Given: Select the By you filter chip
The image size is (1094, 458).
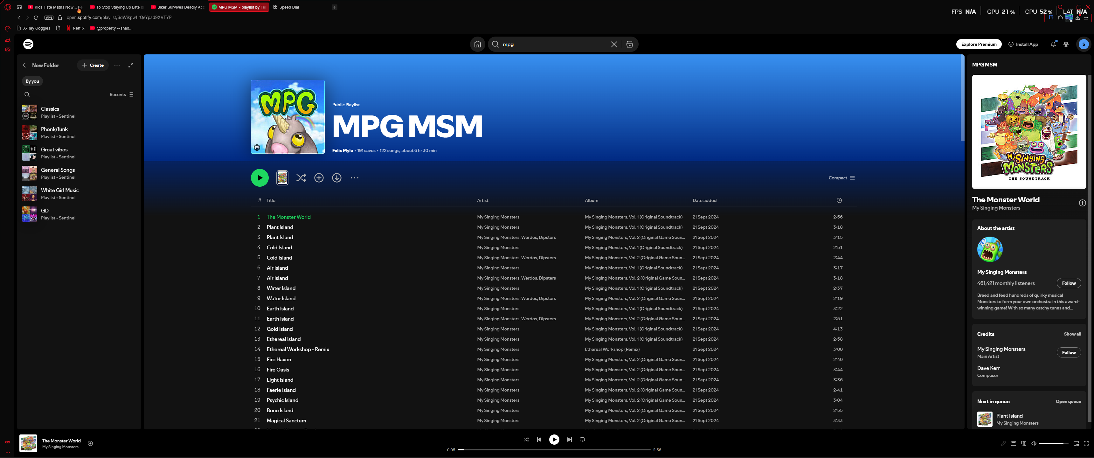Looking at the screenshot, I should [32, 81].
